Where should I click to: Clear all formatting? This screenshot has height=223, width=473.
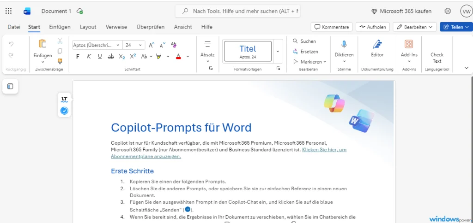174,45
